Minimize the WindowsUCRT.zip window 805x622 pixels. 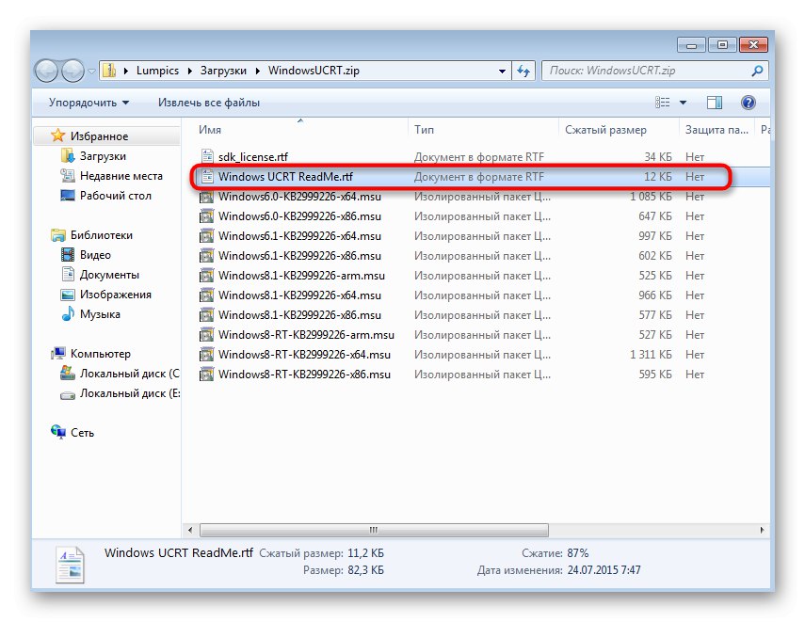[691, 45]
